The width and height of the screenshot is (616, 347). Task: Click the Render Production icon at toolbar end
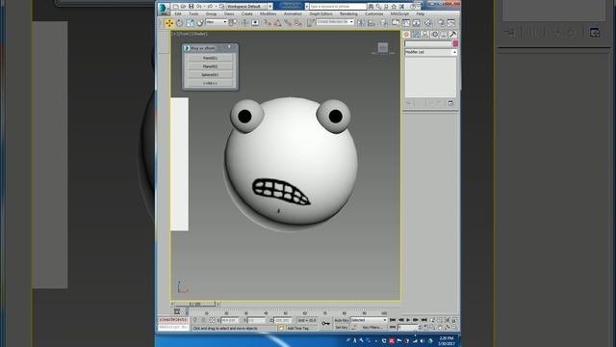coord(451,23)
